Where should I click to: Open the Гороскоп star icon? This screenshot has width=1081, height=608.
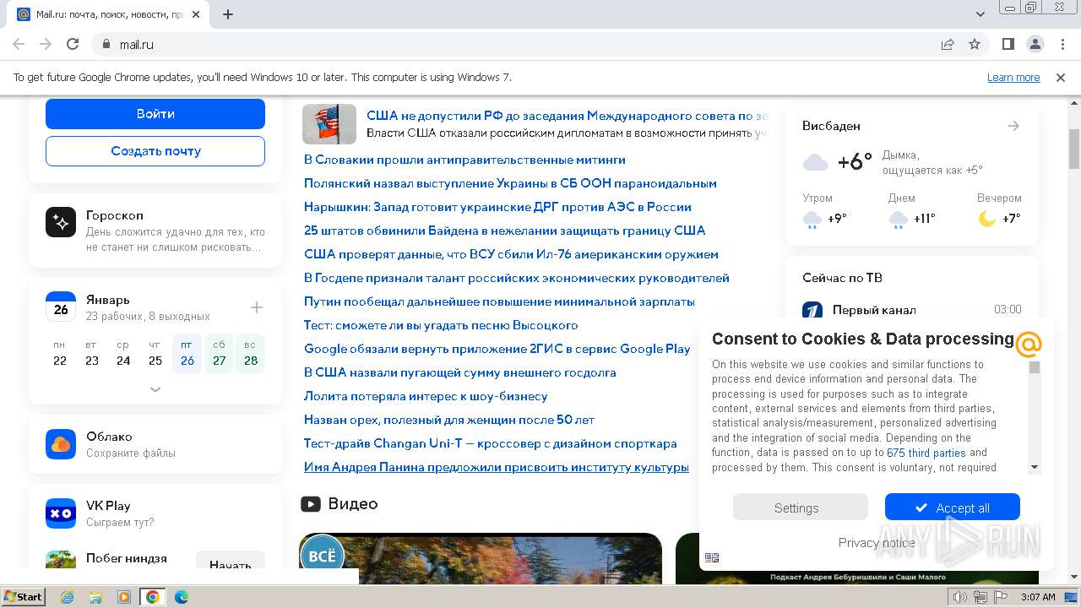pos(61,222)
